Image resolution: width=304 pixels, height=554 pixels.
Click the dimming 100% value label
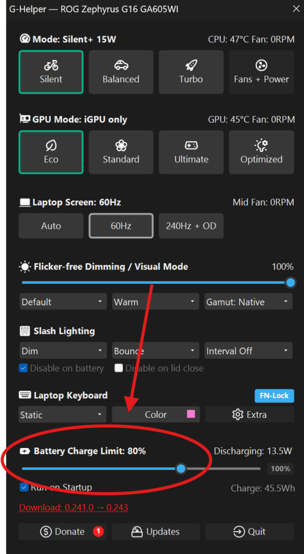tap(282, 266)
